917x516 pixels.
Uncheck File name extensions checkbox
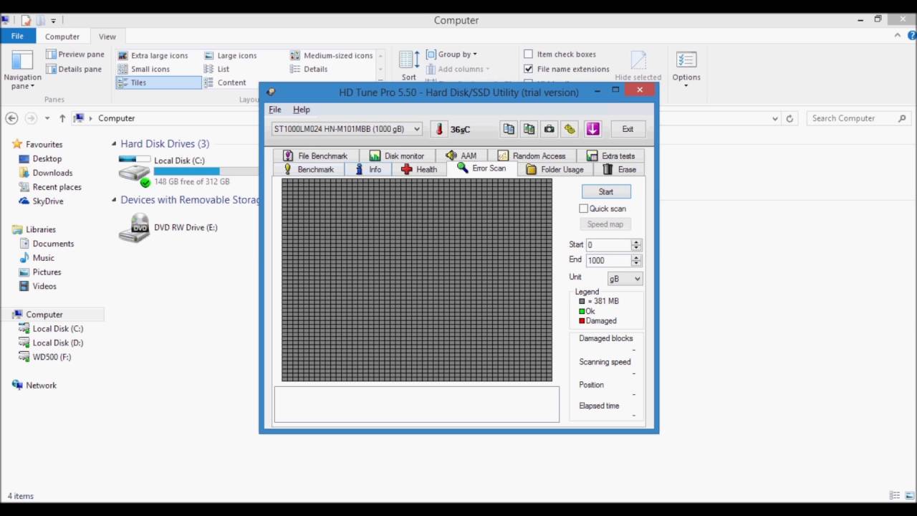pyautogui.click(x=529, y=69)
